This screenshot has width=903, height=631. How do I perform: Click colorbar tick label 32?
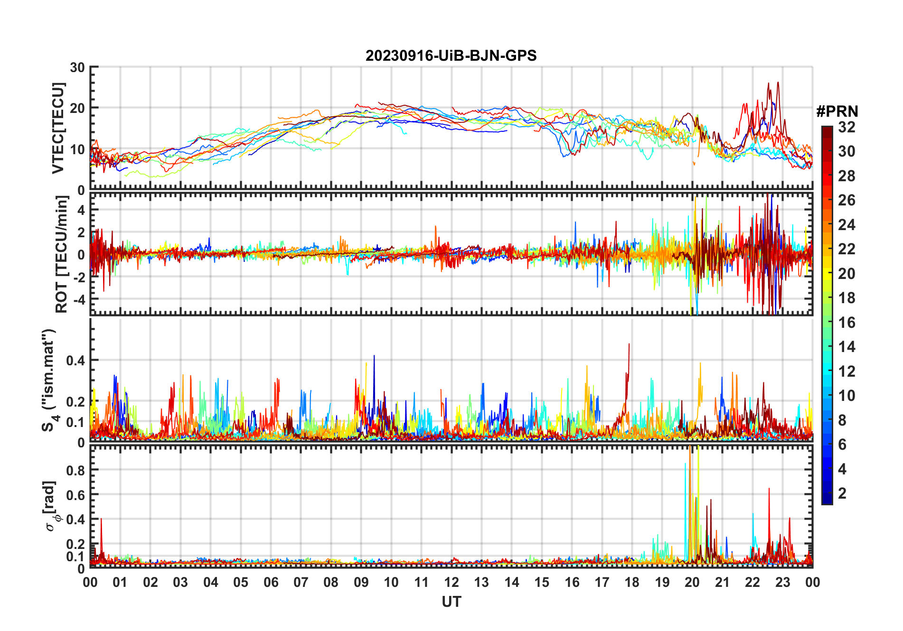click(847, 127)
